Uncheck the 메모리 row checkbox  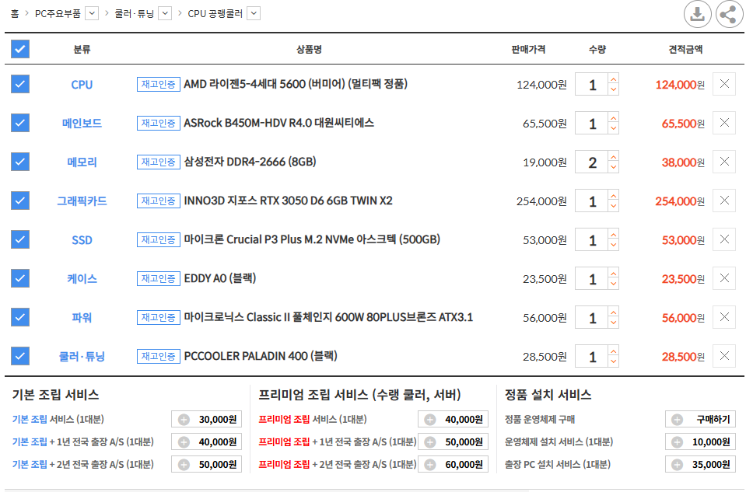click(x=20, y=162)
